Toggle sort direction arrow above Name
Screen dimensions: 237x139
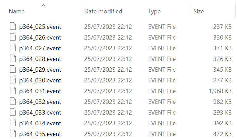(x=43, y=5)
